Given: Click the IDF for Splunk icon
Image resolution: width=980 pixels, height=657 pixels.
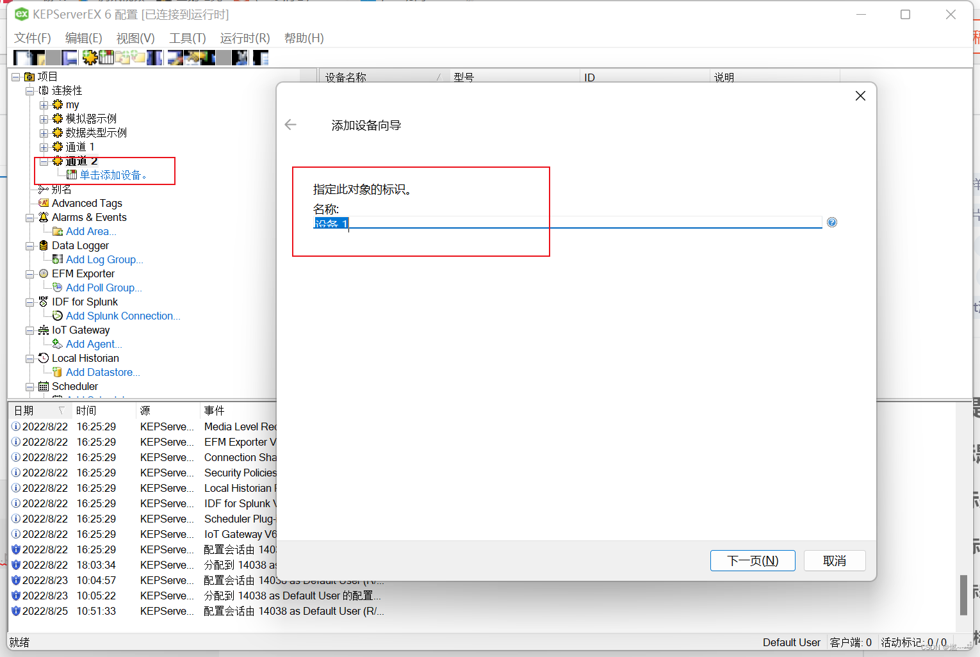Looking at the screenshot, I should pyautogui.click(x=44, y=302).
